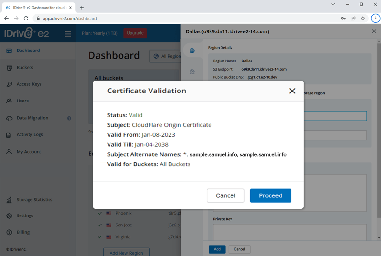Viewport: 381px width, 256px height.
Task: Open Access Keys in the sidebar
Action: pyautogui.click(x=29, y=84)
